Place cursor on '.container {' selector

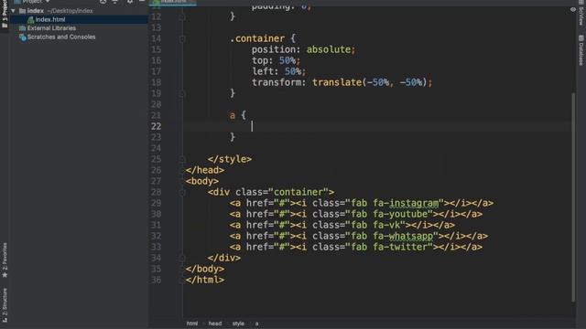(x=263, y=38)
